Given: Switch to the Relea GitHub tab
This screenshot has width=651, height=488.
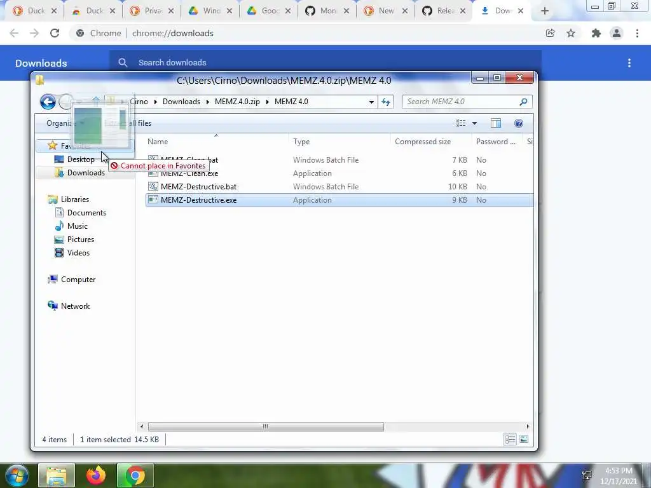Looking at the screenshot, I should pos(444,11).
